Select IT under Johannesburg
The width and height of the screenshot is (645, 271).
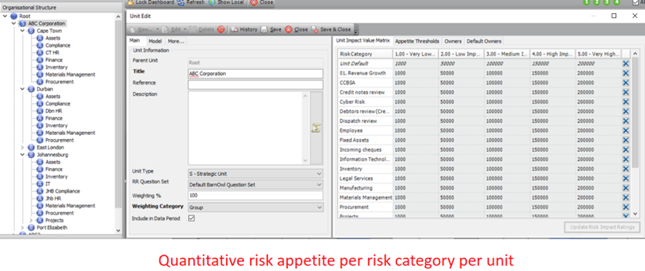48,184
